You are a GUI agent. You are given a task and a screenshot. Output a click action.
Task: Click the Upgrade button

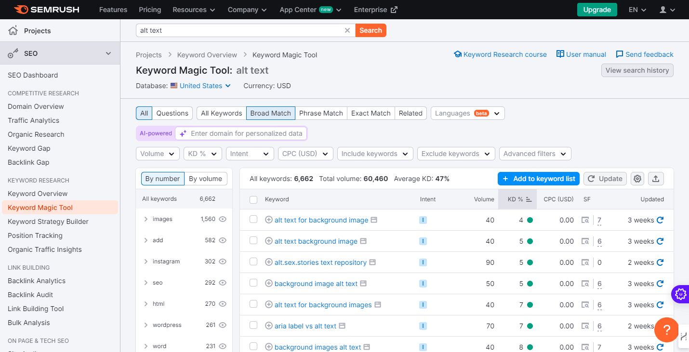coord(597,10)
